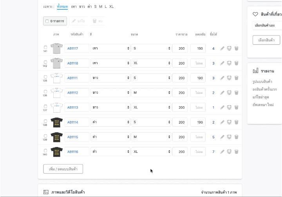Click the trash icon for AB1113
This screenshot has width=282, height=197.
[237, 107]
